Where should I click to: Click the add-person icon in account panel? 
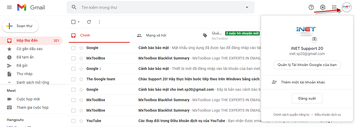(274, 82)
